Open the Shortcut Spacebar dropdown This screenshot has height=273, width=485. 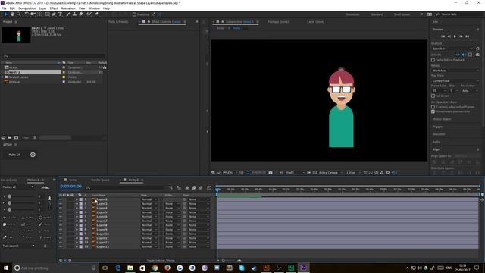point(452,49)
